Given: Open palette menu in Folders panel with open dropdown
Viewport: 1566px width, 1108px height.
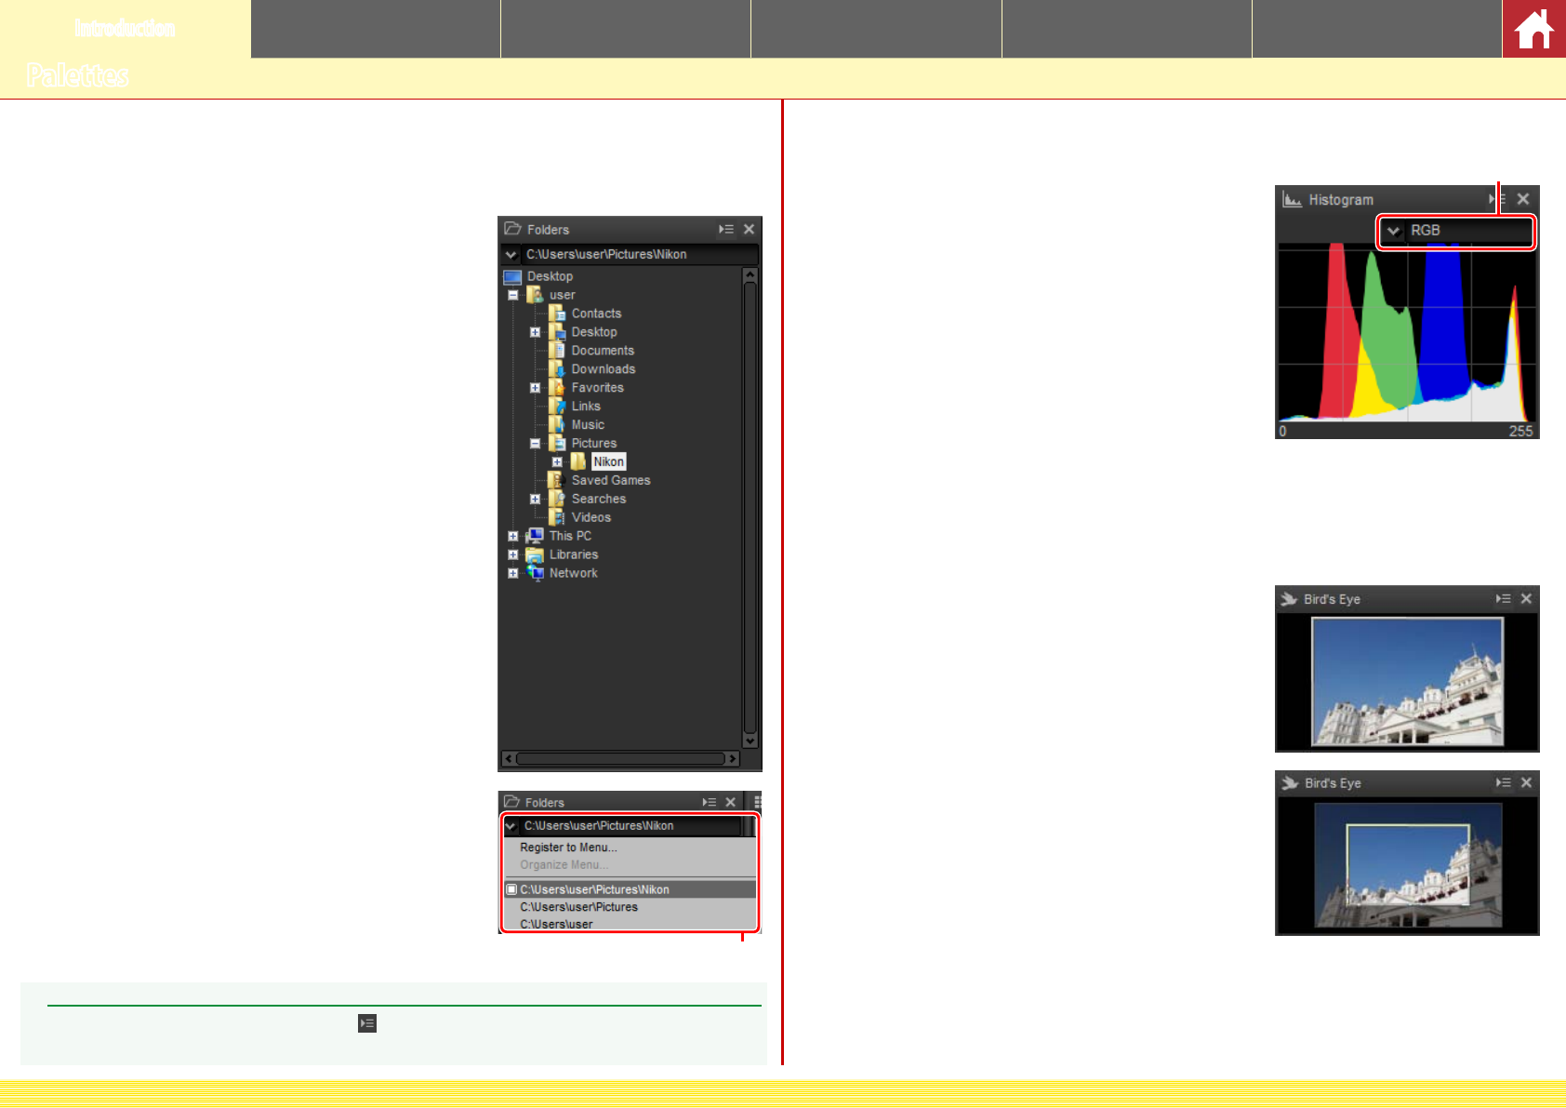Looking at the screenshot, I should tap(710, 802).
